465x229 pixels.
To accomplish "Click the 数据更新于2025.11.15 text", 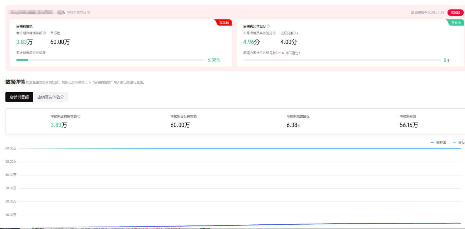I will coord(427,13).
